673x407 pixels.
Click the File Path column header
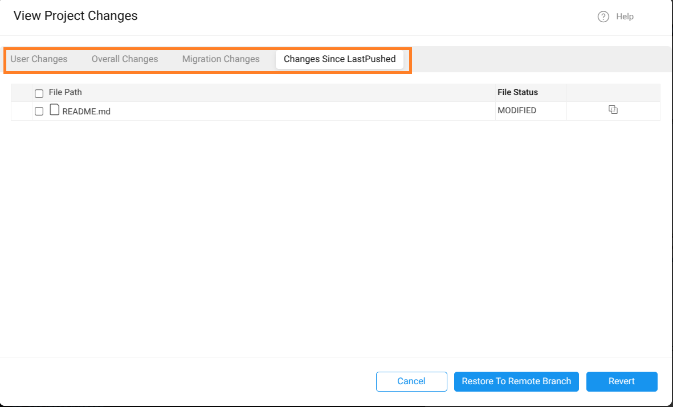(x=65, y=92)
